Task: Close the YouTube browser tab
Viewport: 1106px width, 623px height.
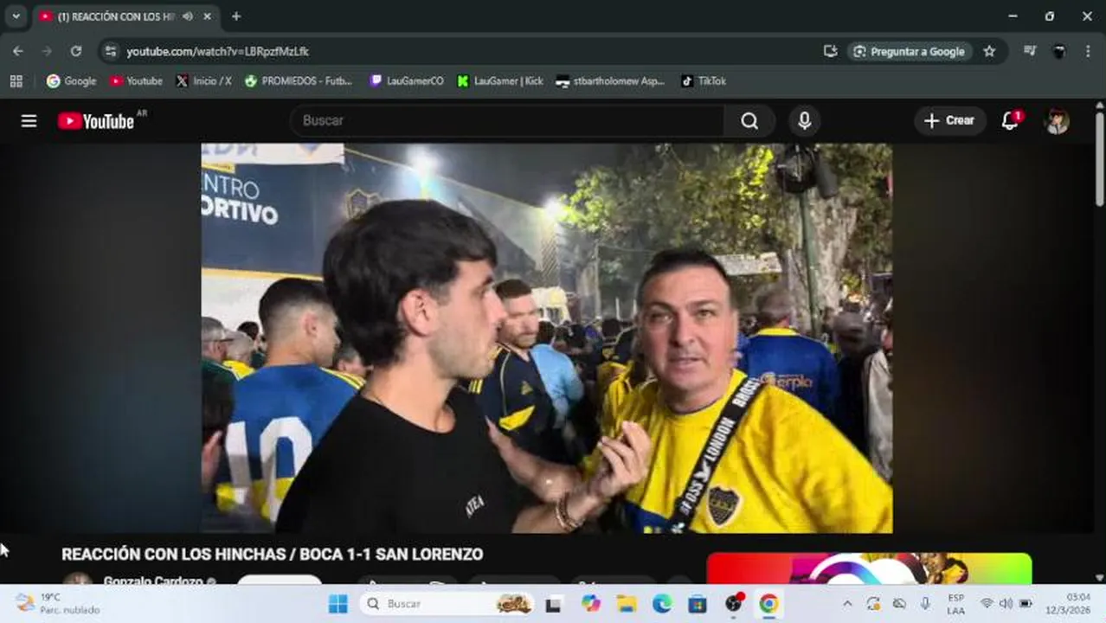Action: 207,16
